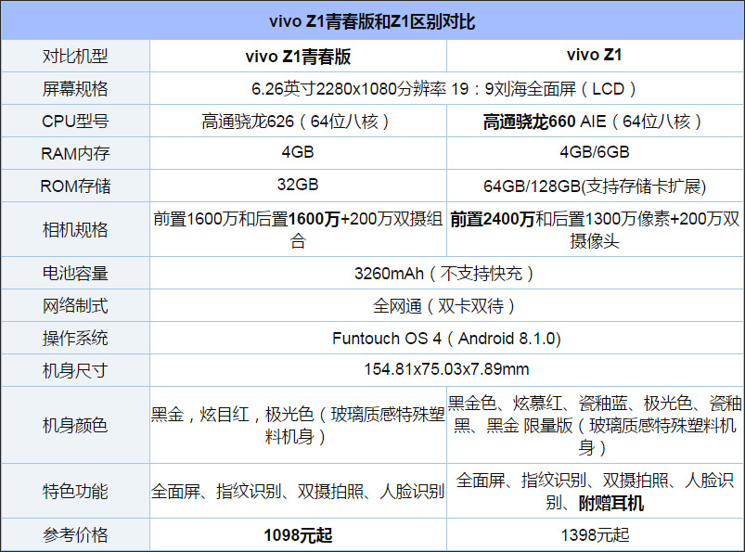
Task: Select the '屏幕规格' row label
Action: 75,89
